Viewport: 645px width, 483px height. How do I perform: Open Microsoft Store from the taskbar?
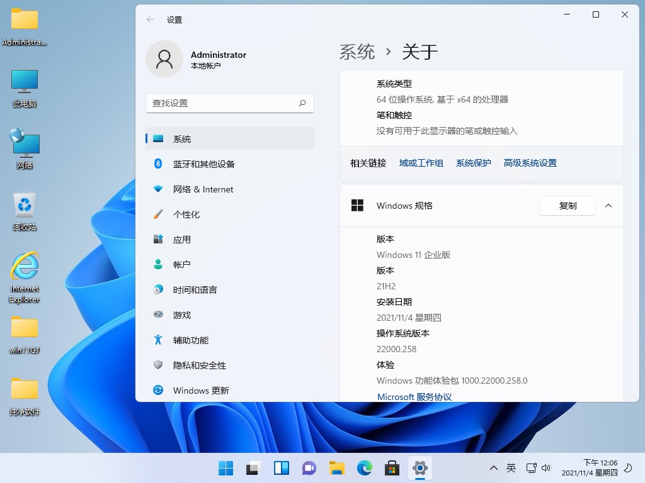392,468
